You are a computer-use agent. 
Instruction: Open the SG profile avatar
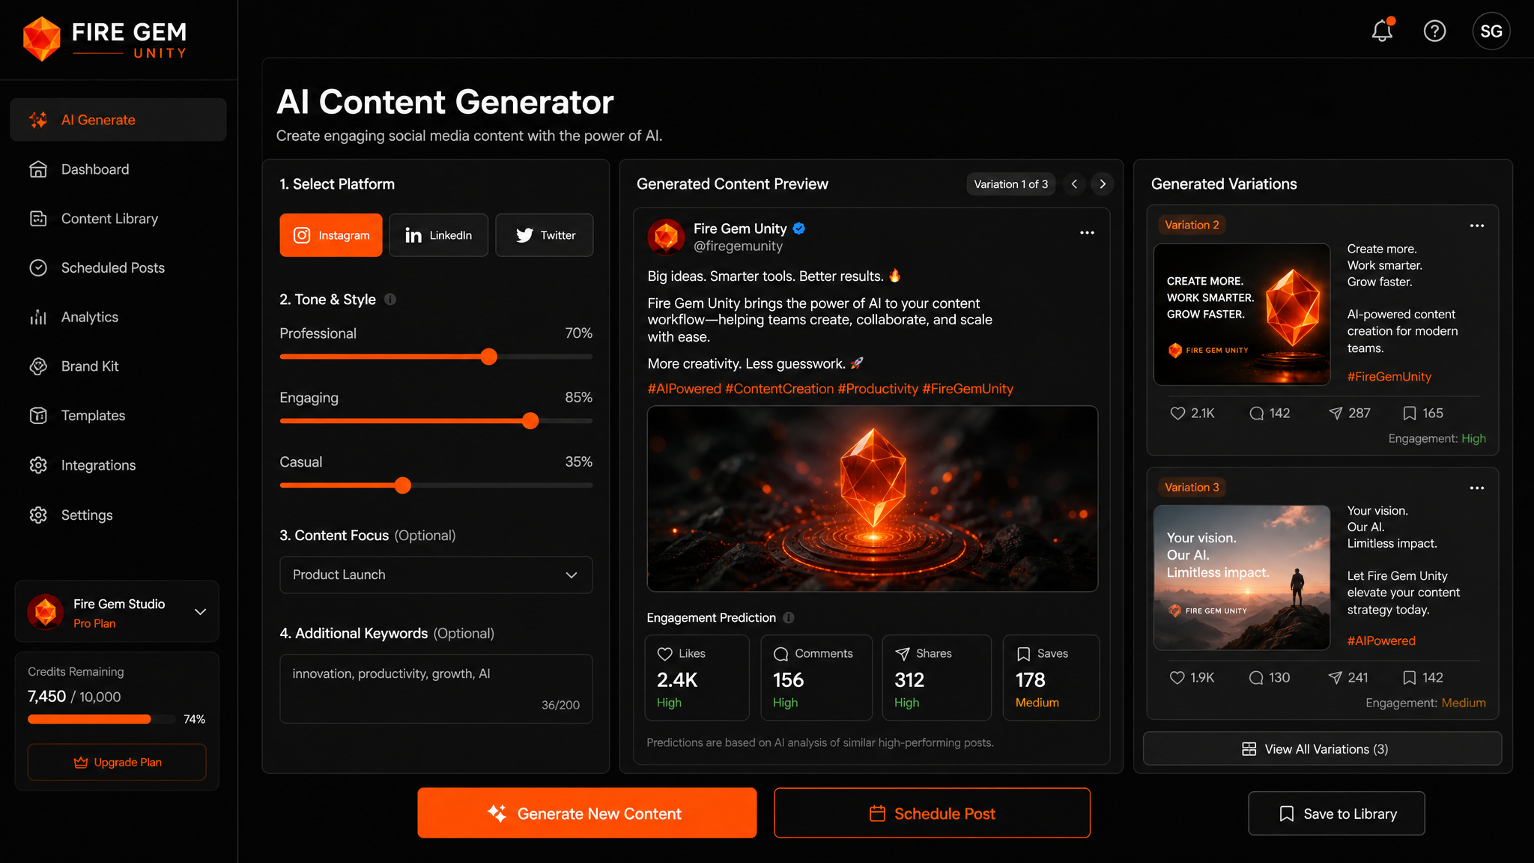coord(1491,31)
